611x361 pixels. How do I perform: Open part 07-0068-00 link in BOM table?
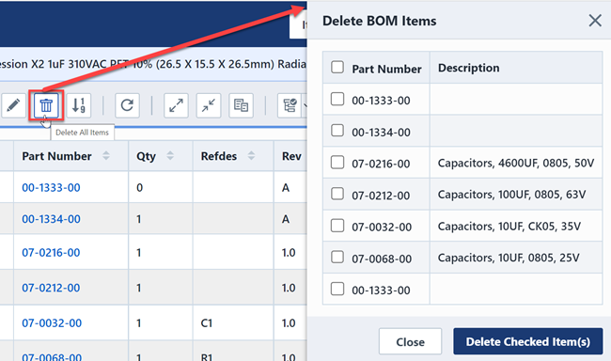[52, 356]
